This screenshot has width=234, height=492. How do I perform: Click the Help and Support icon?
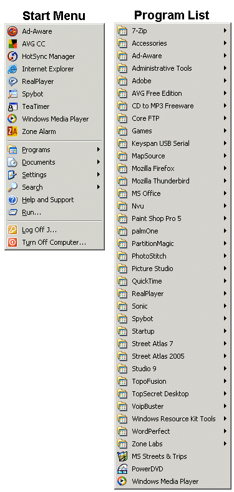[12, 200]
